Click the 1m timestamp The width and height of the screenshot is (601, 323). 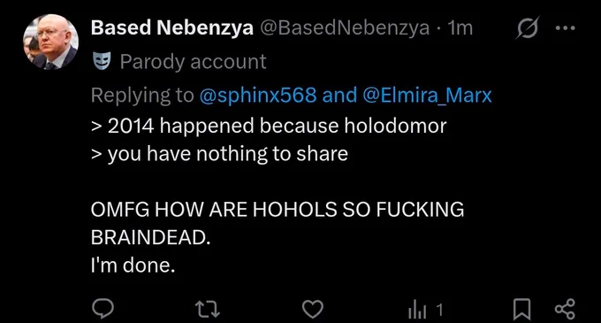tap(460, 28)
